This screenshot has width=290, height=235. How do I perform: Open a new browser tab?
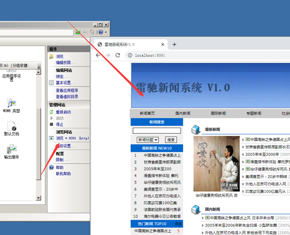tap(174, 45)
